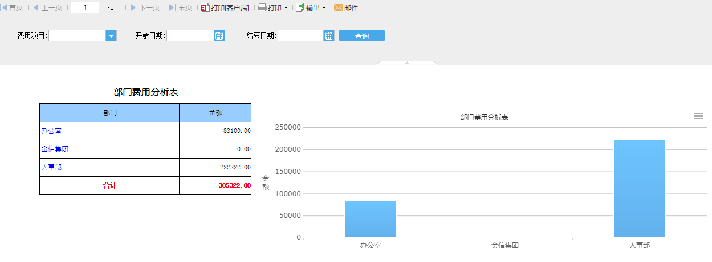This screenshot has height=262, width=712.
Task: Go to next page (下一页)
Action: coord(145,8)
